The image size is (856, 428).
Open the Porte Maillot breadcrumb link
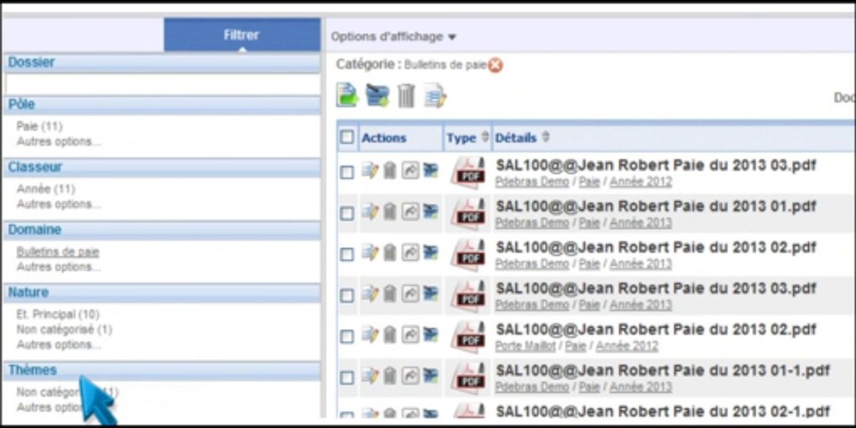point(525,346)
